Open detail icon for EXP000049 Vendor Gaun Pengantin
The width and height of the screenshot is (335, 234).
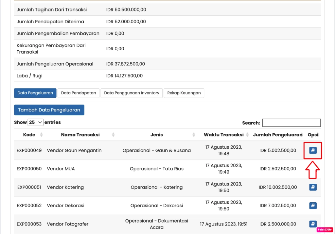[x=313, y=150]
